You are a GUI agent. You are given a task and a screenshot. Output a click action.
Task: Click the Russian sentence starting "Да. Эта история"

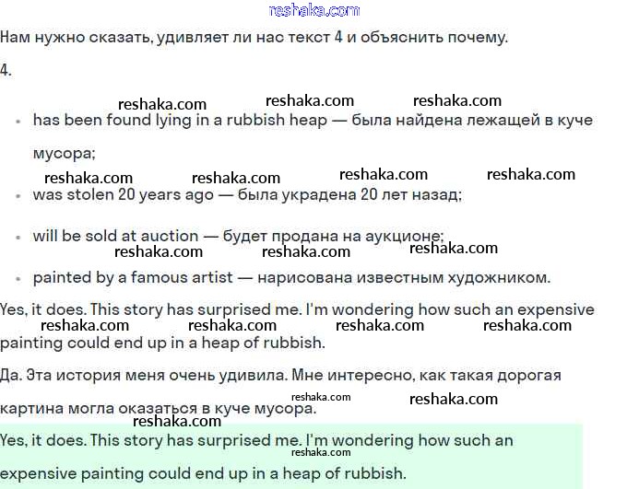pyautogui.click(x=293, y=376)
